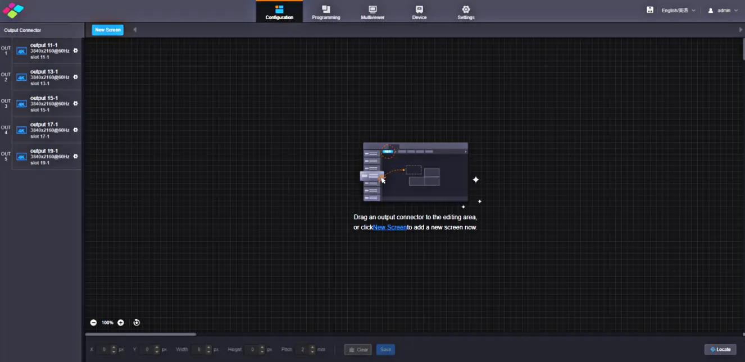Click the application logo at top-left
Image resolution: width=745 pixels, height=362 pixels.
point(13,10)
